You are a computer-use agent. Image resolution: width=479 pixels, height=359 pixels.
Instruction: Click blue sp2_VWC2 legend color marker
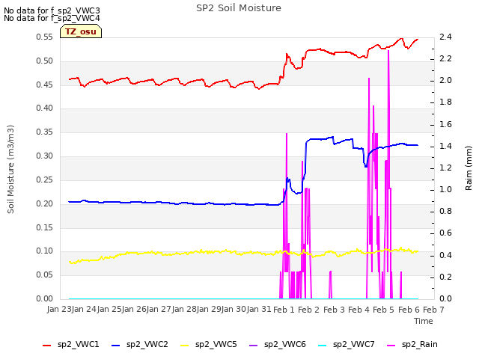tap(116, 346)
